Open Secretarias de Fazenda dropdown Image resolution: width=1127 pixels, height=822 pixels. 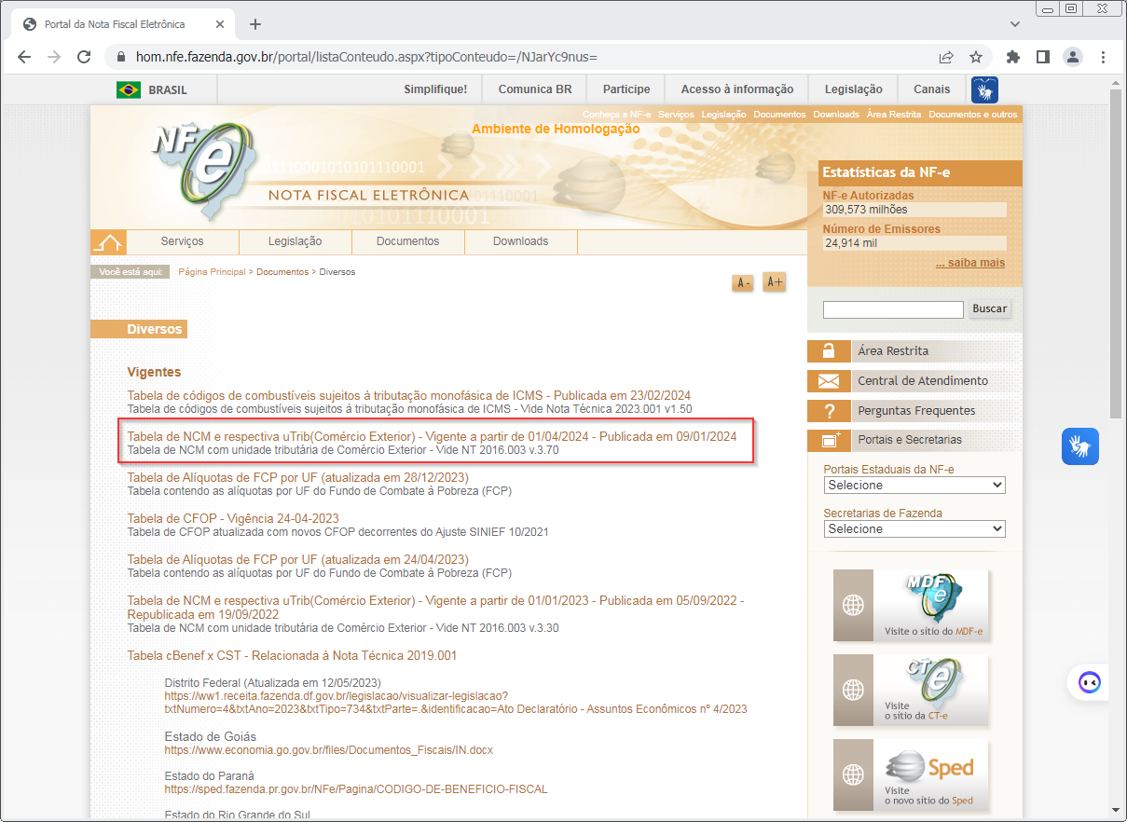914,529
